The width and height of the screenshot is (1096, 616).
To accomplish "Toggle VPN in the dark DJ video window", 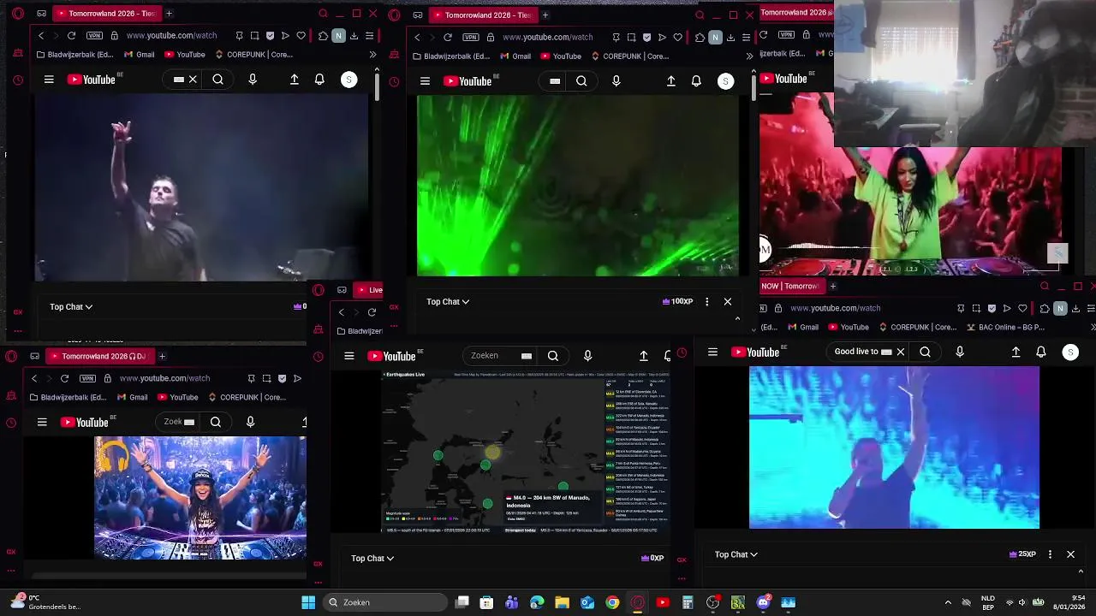I will (x=94, y=36).
